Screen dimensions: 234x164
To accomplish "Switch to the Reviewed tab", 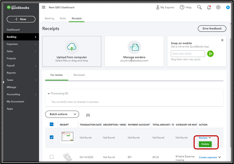I will pos(79,75).
